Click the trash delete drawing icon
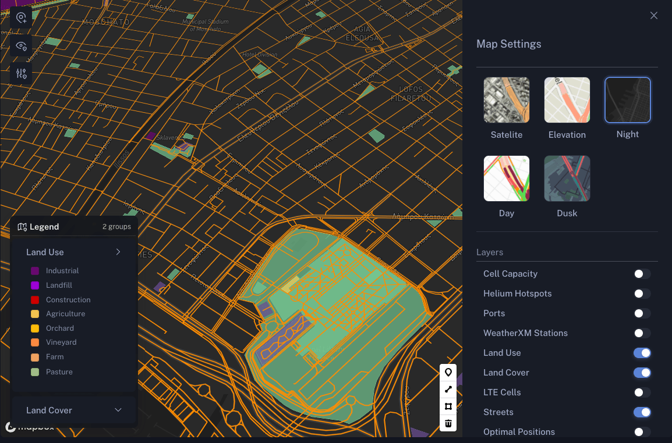This screenshot has height=443, width=672. (x=448, y=423)
